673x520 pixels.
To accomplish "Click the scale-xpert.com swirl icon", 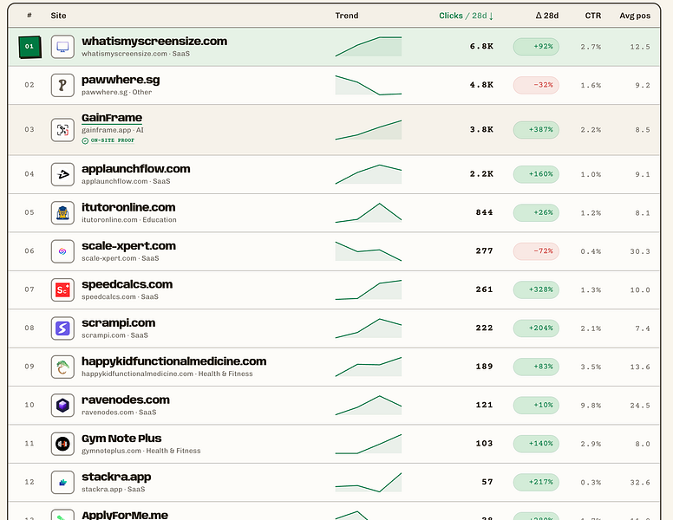I will pos(62,251).
